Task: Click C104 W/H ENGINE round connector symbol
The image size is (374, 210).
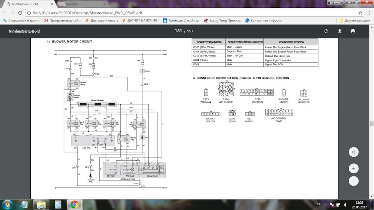Action: pos(226,89)
